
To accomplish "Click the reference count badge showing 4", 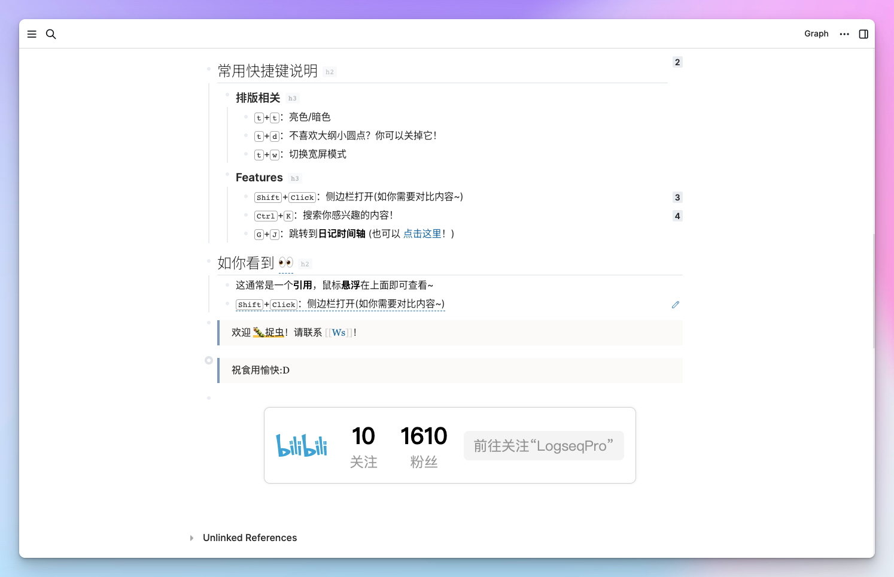I will [677, 215].
